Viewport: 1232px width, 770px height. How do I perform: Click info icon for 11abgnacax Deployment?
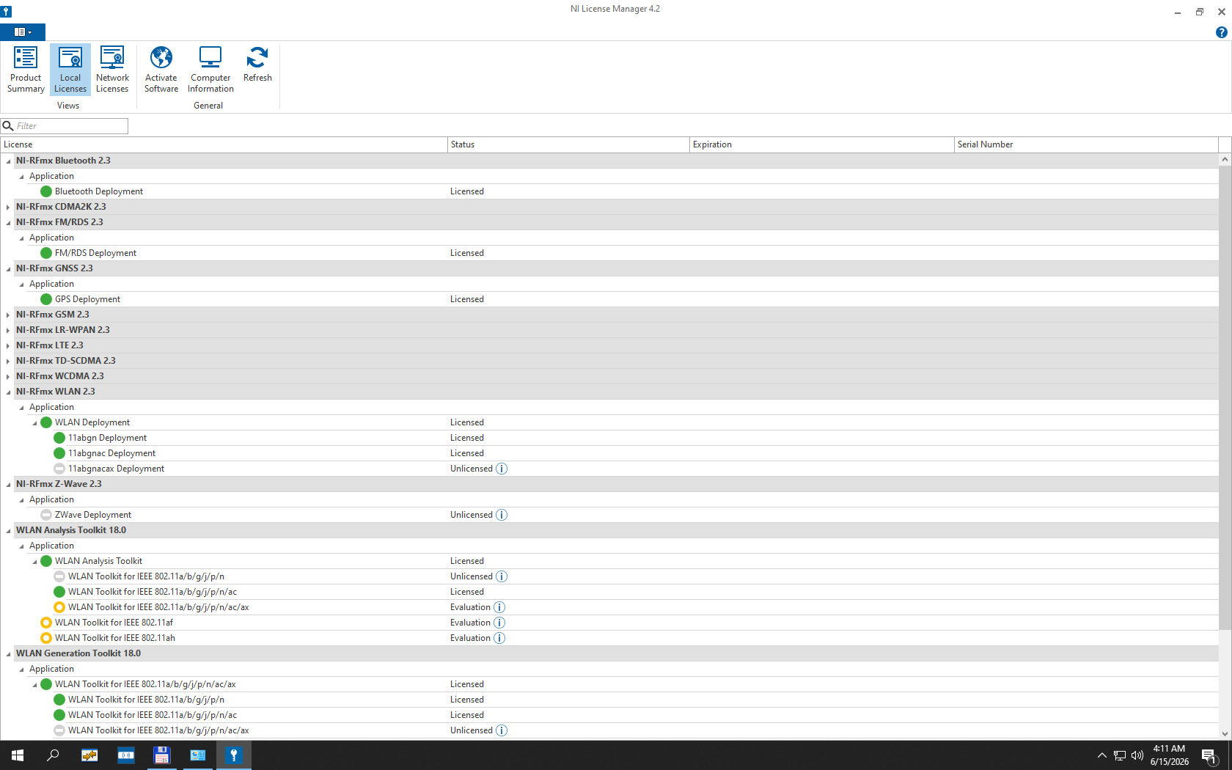pos(502,469)
